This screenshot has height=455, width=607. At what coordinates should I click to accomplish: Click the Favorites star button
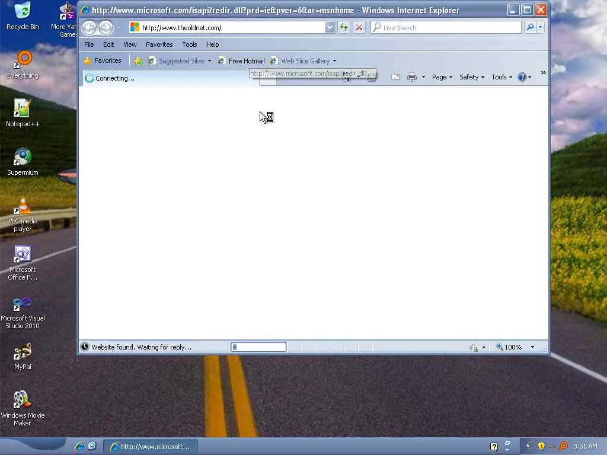[103, 60]
